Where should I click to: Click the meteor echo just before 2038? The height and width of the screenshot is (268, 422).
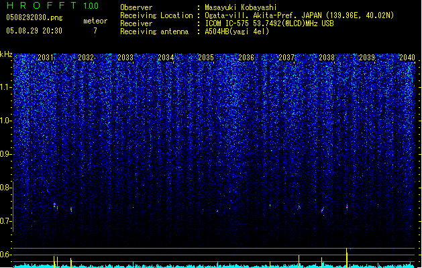tap(322, 211)
